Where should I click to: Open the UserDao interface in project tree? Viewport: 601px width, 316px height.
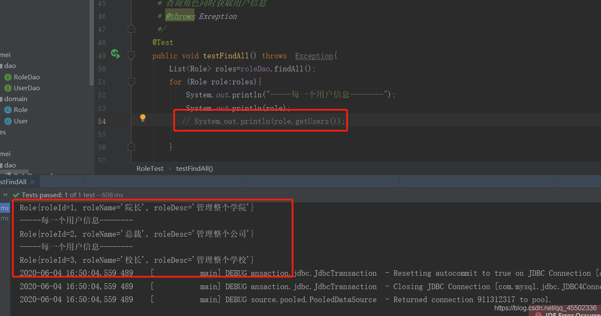tap(27, 88)
